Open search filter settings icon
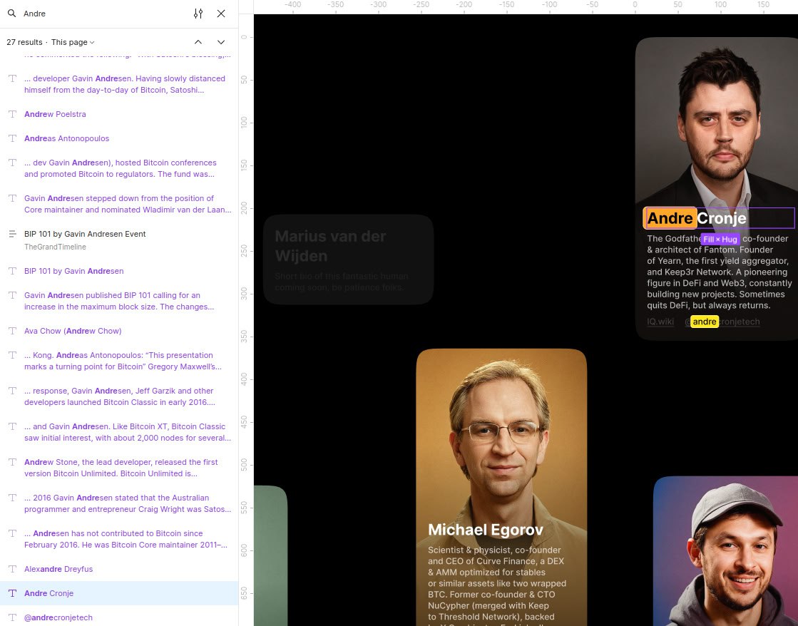 pyautogui.click(x=198, y=14)
